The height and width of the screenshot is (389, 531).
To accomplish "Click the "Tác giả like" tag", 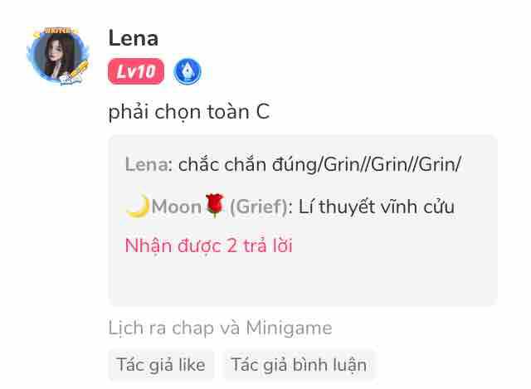I will click(x=161, y=365).
